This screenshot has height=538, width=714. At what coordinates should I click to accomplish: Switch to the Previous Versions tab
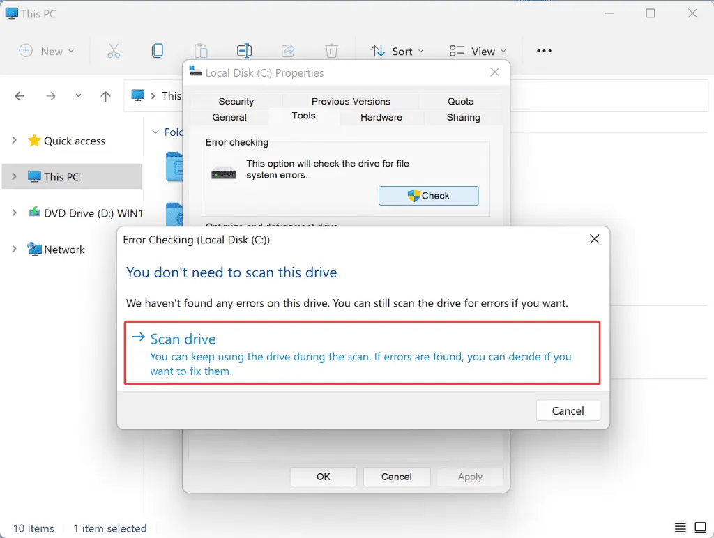coord(351,101)
